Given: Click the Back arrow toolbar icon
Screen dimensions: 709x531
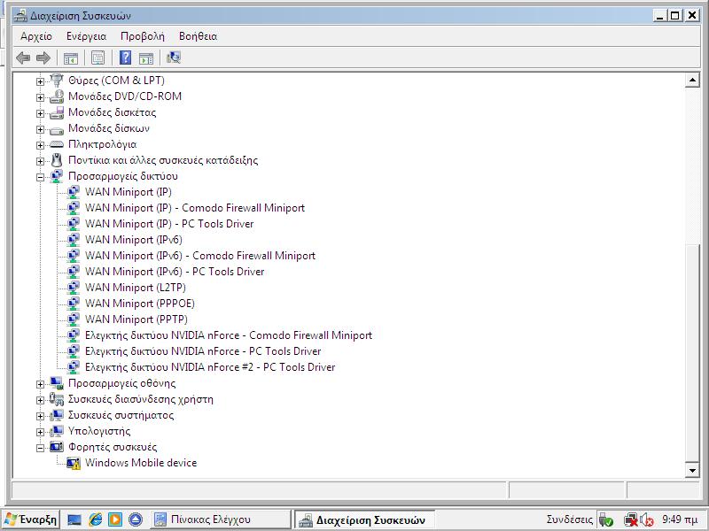Looking at the screenshot, I should click(23, 58).
